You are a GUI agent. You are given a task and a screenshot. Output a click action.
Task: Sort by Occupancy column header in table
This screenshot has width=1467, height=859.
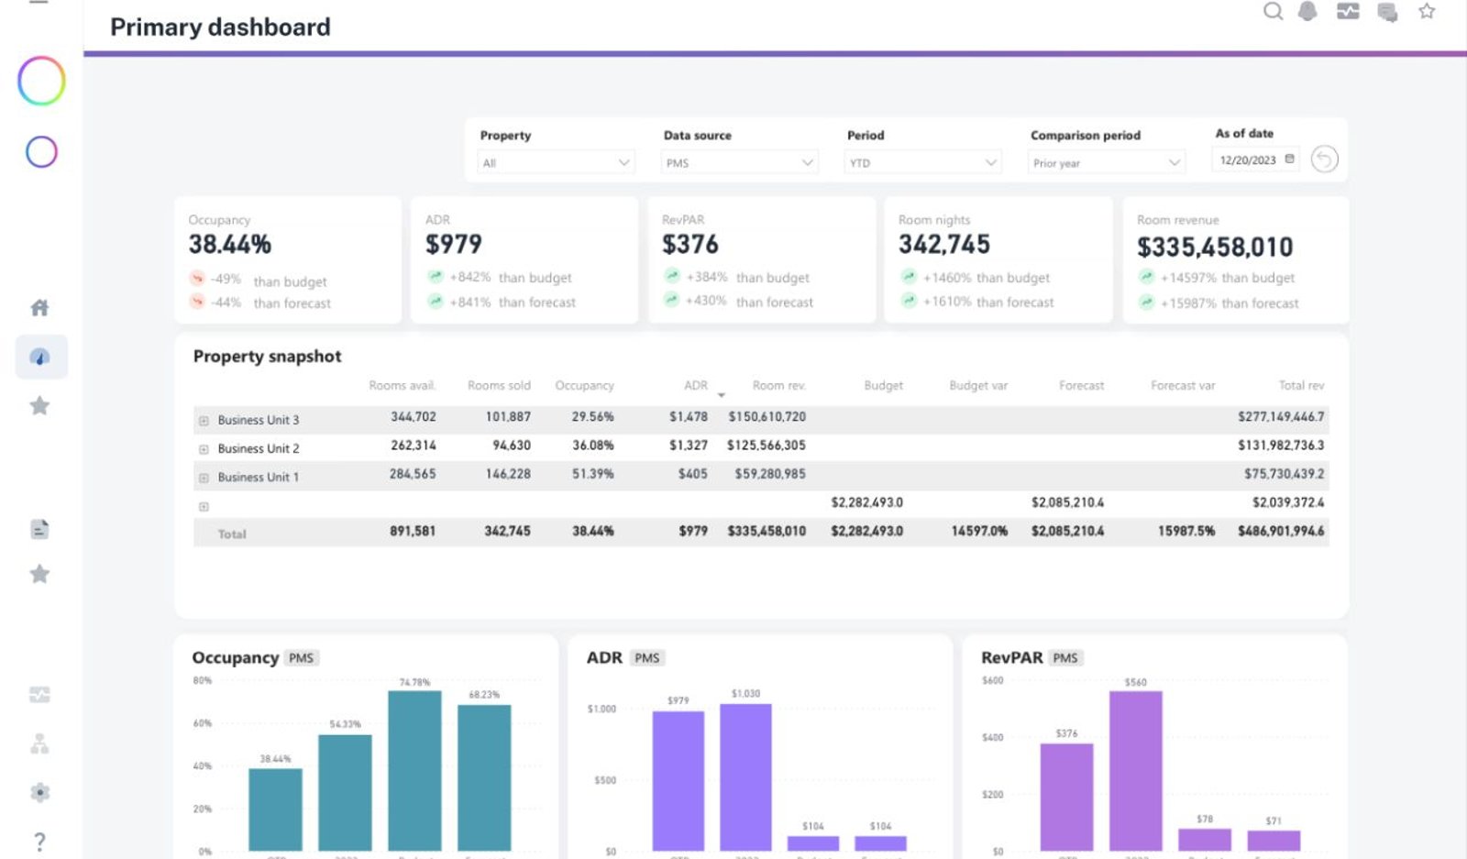(x=584, y=386)
